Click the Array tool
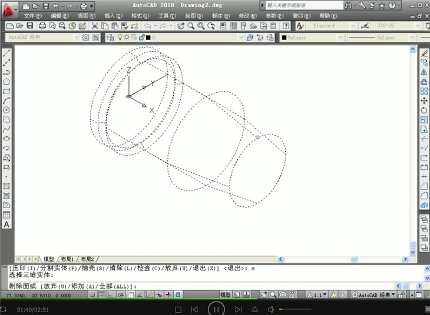The height and width of the screenshot is (315, 430). (424, 91)
